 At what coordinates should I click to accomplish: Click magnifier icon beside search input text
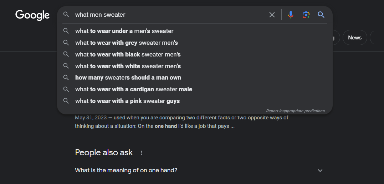tap(66, 15)
